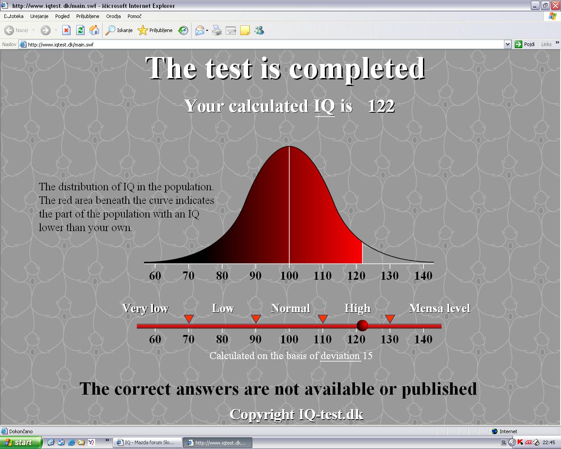Open the address bar dropdown list
The image size is (561, 449).
(x=508, y=44)
